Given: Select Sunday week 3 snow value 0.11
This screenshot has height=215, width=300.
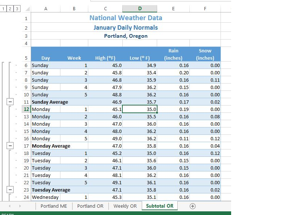Looking at the screenshot, I should pyautogui.click(x=205, y=80).
